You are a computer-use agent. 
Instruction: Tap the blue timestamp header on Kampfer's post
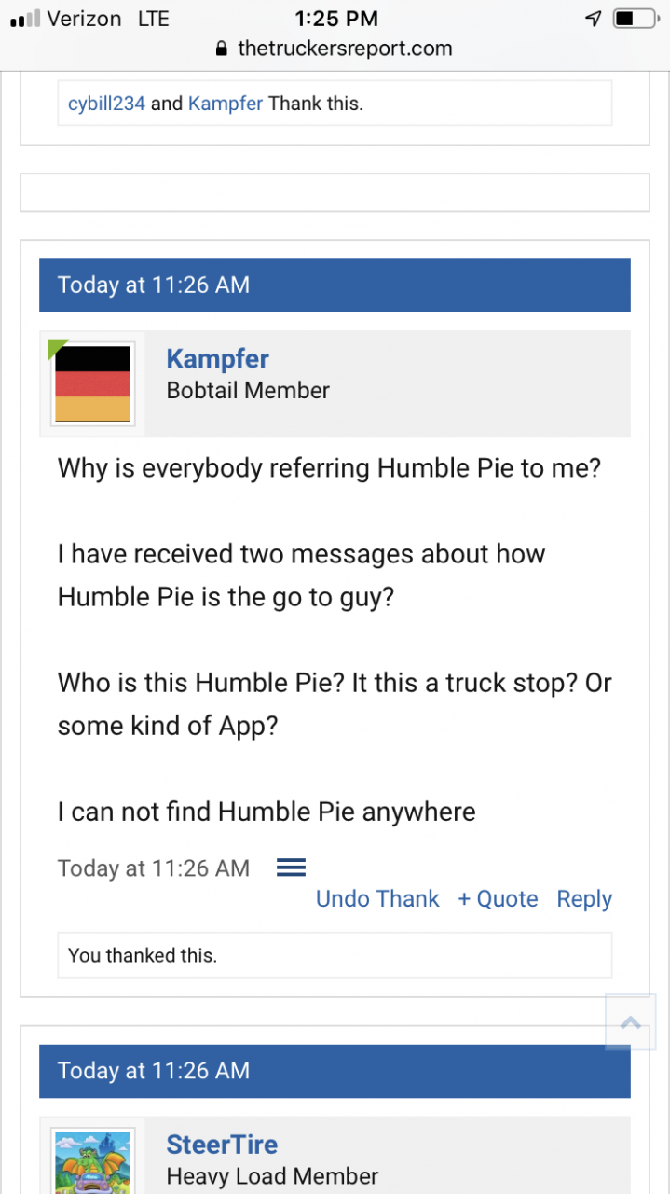pyautogui.click(x=154, y=285)
